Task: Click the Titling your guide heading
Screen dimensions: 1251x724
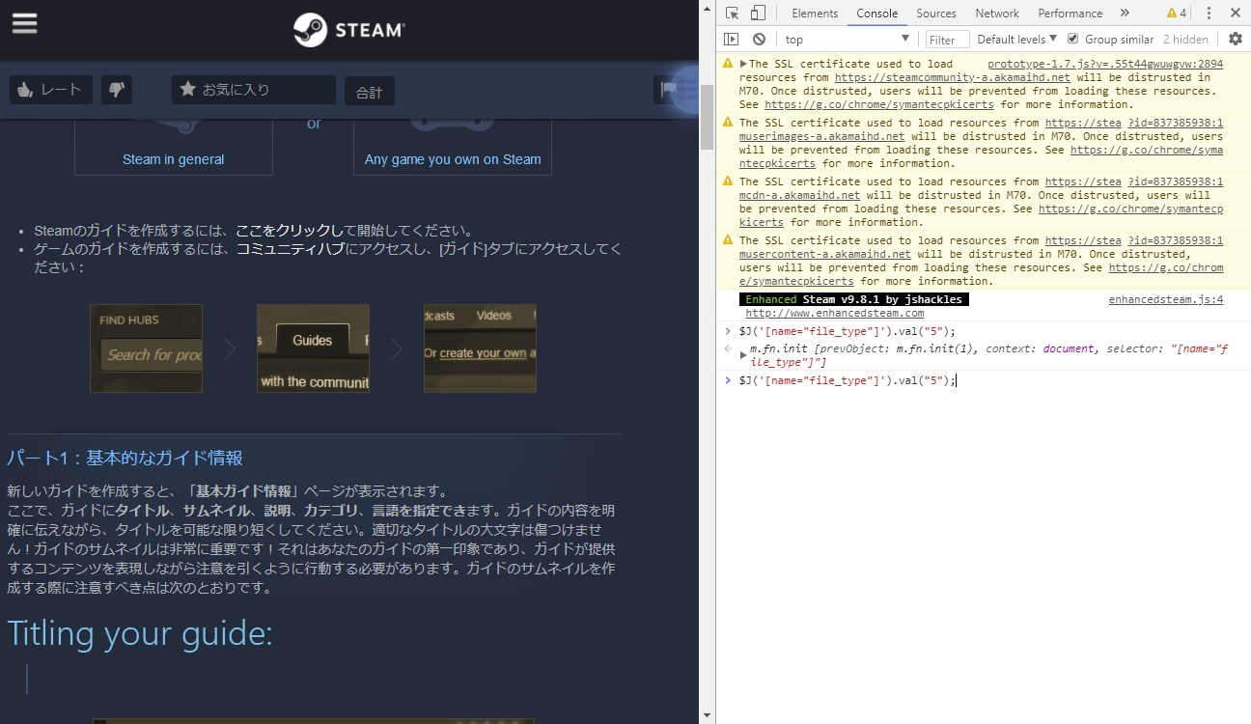Action: 140,633
